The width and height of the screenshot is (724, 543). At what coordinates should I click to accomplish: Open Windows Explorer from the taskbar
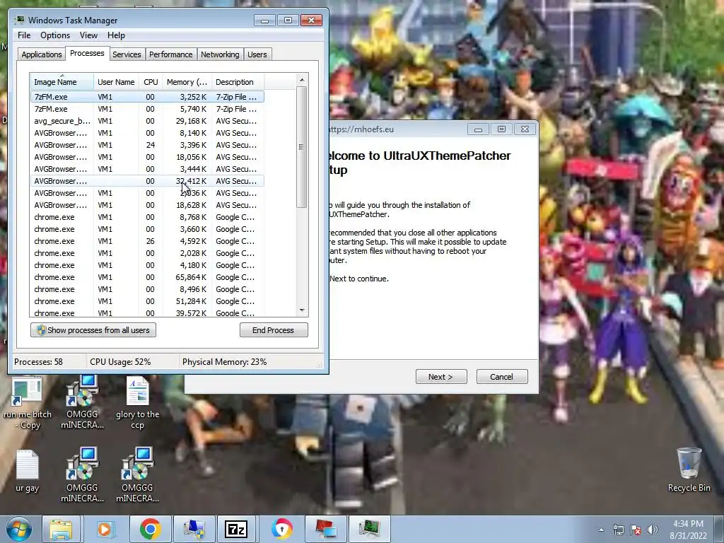point(61,529)
